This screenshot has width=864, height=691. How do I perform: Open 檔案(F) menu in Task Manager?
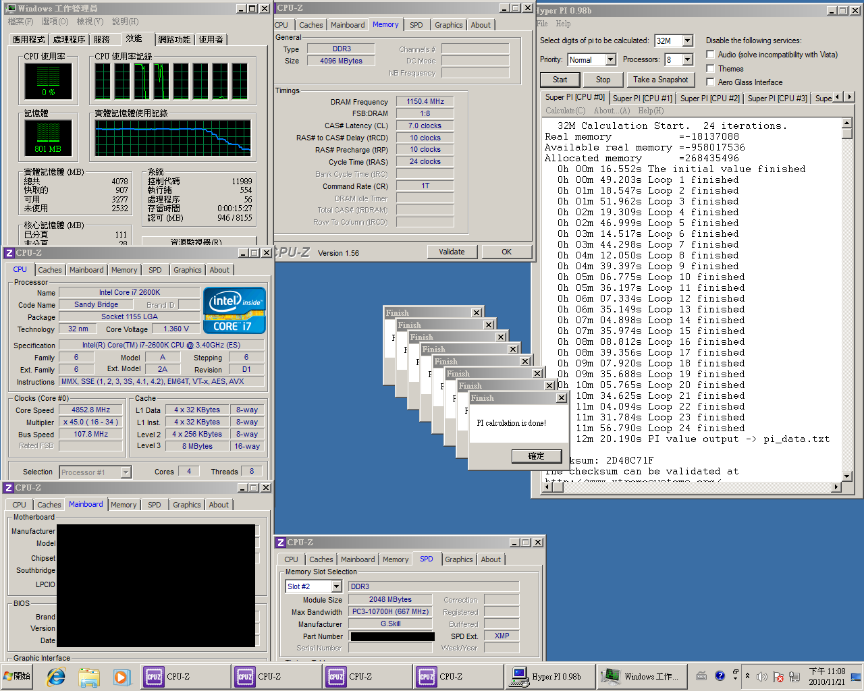coord(20,22)
